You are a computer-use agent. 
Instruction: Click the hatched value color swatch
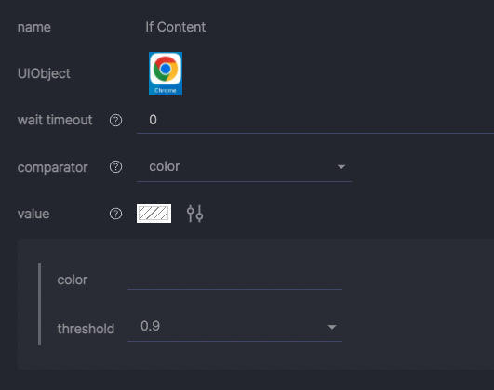154,214
